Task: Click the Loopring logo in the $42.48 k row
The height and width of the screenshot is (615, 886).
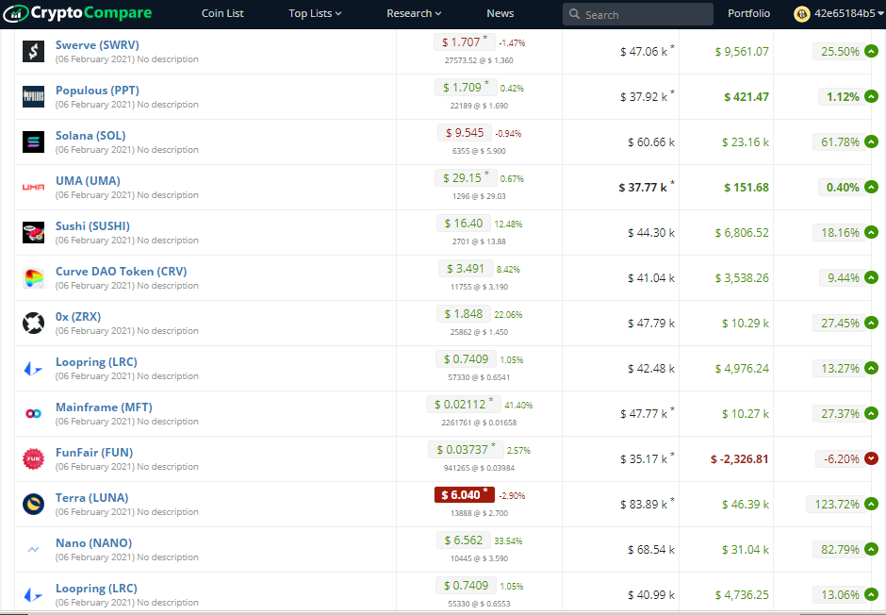Action: 33,369
